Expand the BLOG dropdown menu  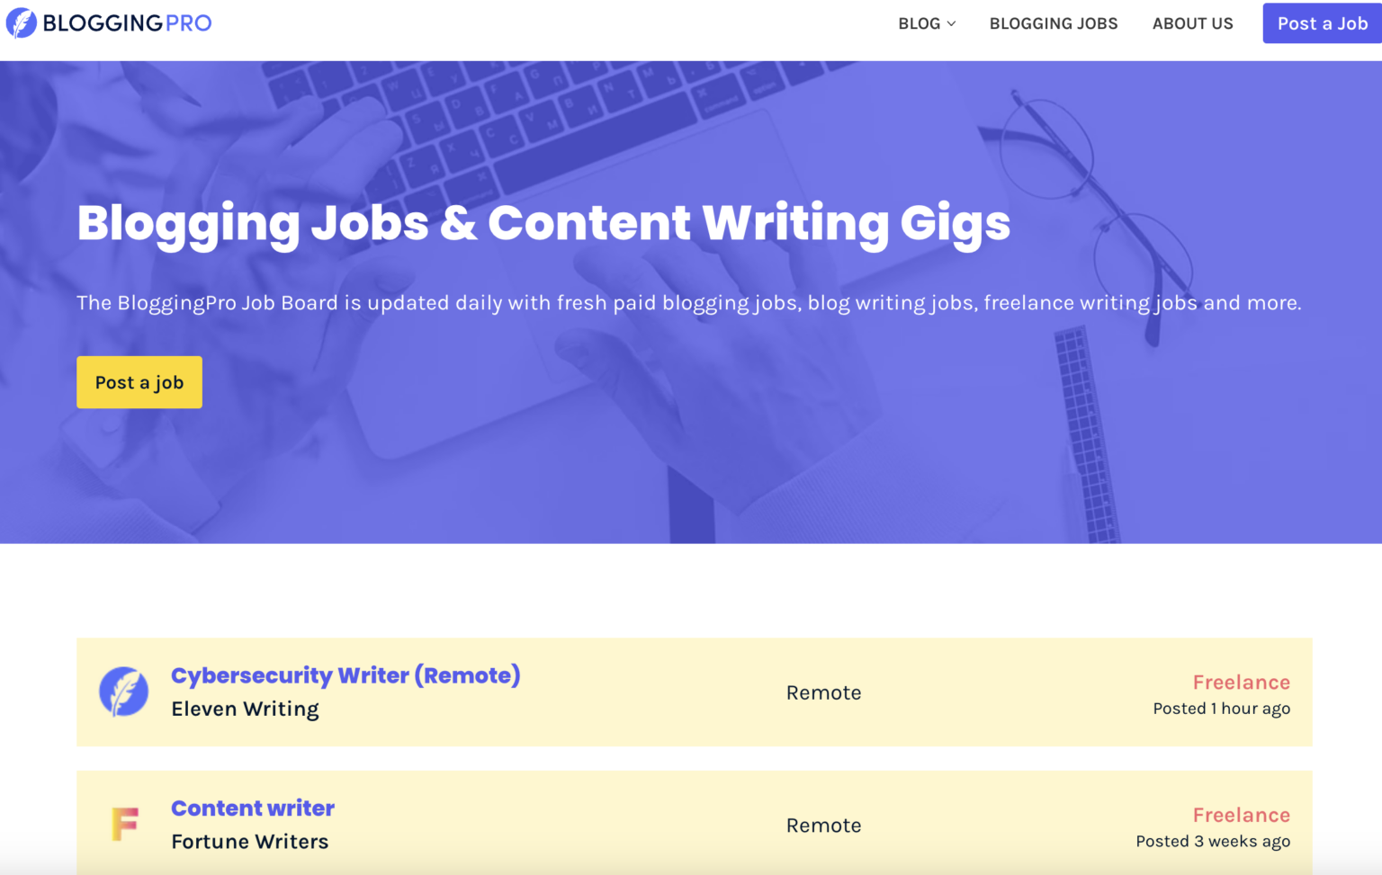(x=918, y=23)
